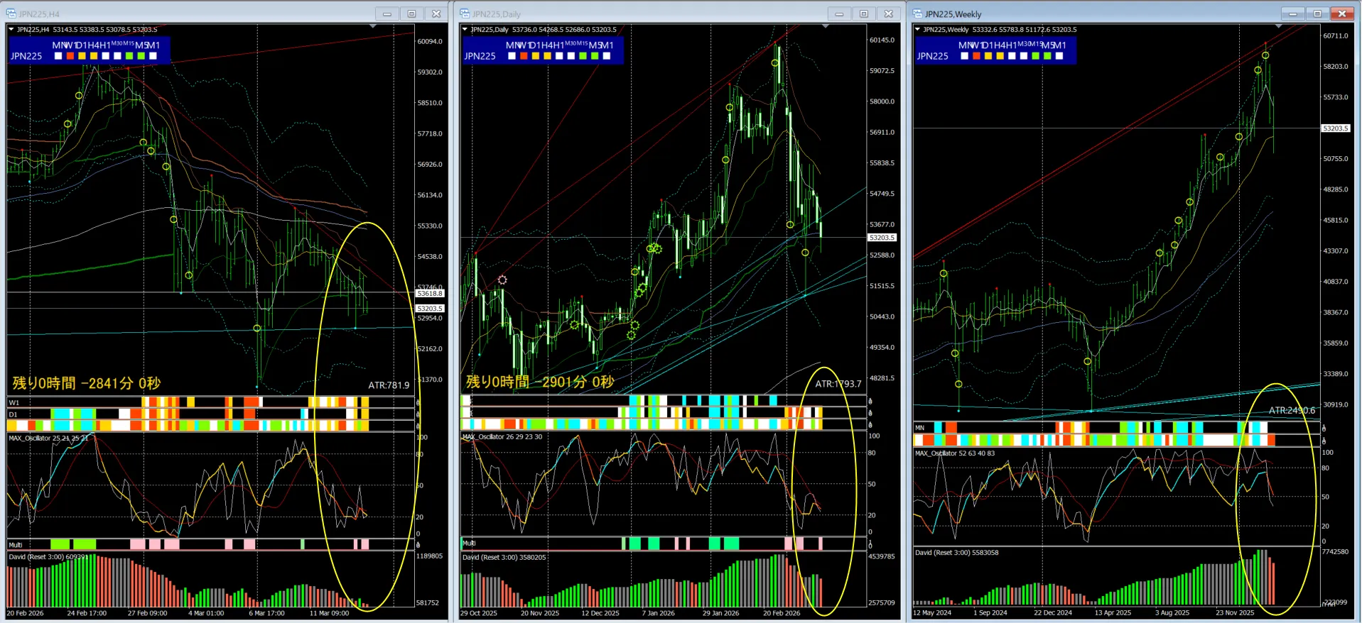Minimize the JPN225,Daily chart window

[x=839, y=13]
